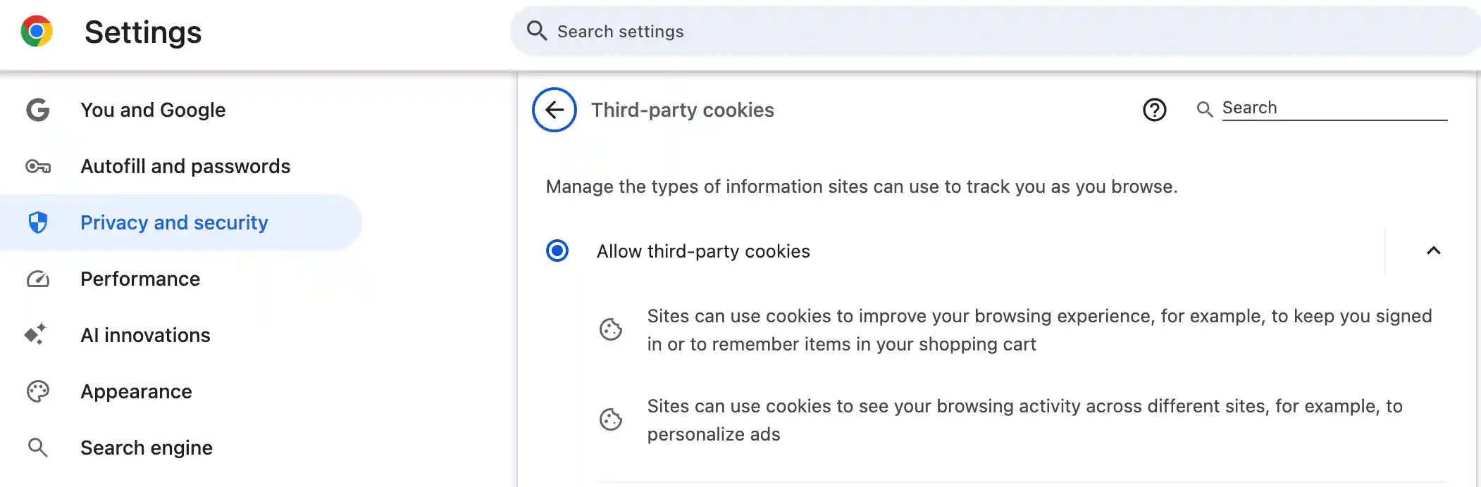Collapse the Allow third-party cookies section
Viewport: 1481px width, 487px height.
tap(1434, 251)
